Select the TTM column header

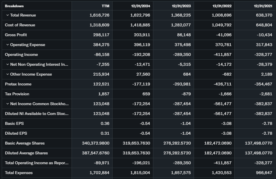106,6
